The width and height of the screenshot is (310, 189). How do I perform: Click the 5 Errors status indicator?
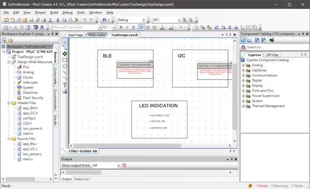point(259,186)
